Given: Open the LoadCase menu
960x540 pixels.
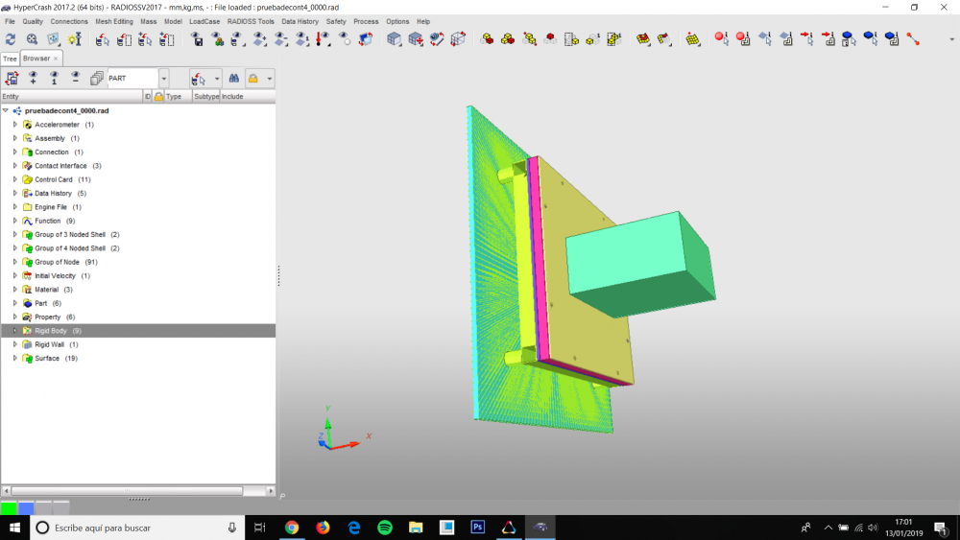Looking at the screenshot, I should [x=204, y=21].
